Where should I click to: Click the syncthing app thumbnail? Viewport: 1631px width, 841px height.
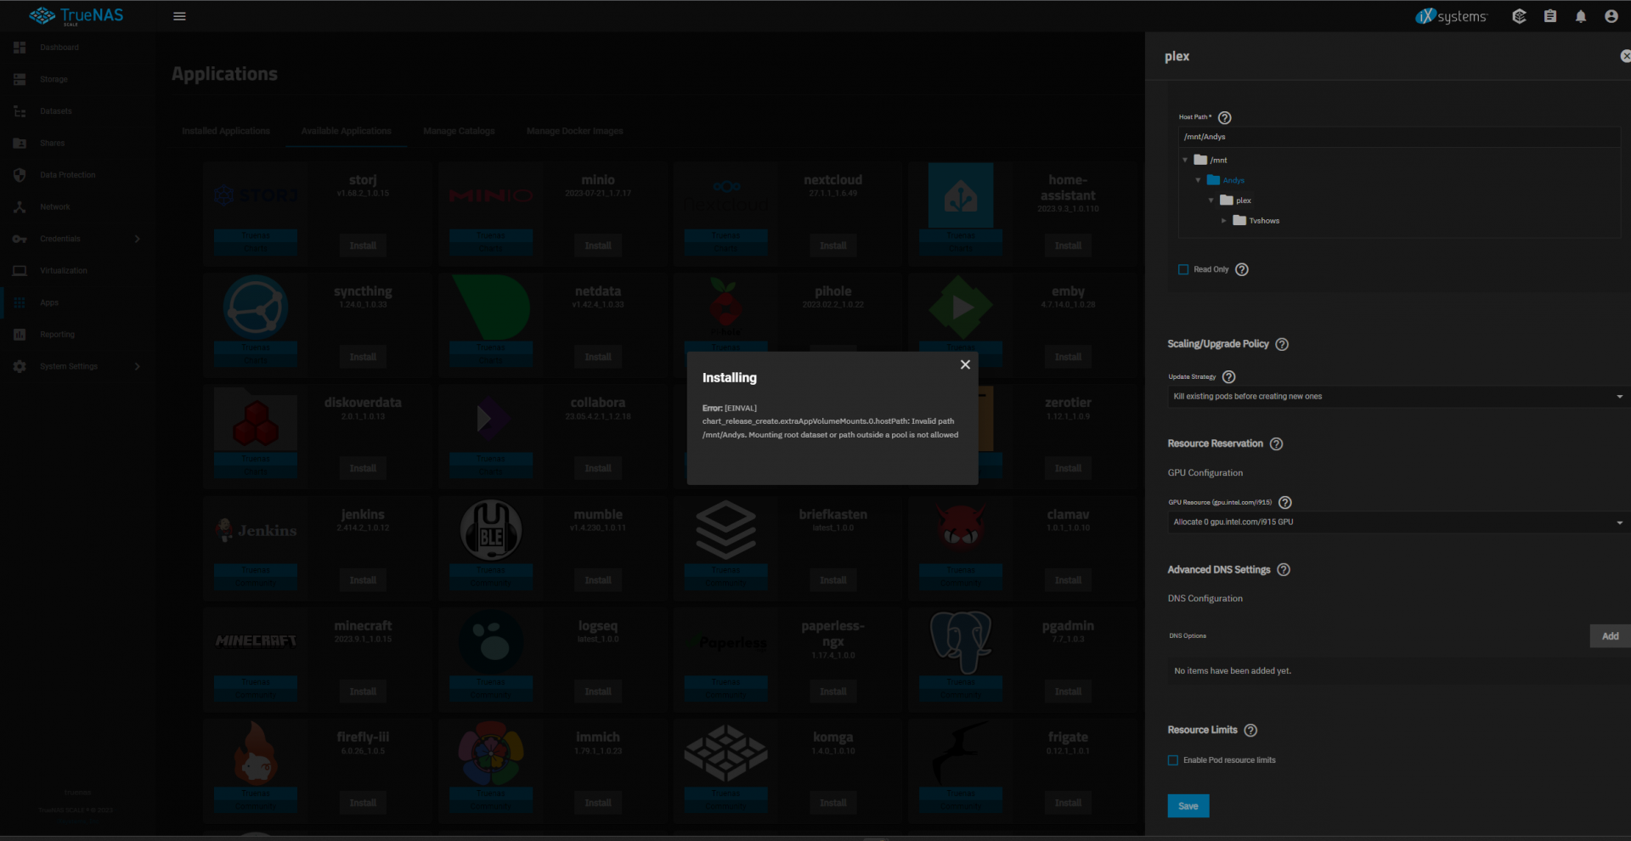click(x=256, y=308)
